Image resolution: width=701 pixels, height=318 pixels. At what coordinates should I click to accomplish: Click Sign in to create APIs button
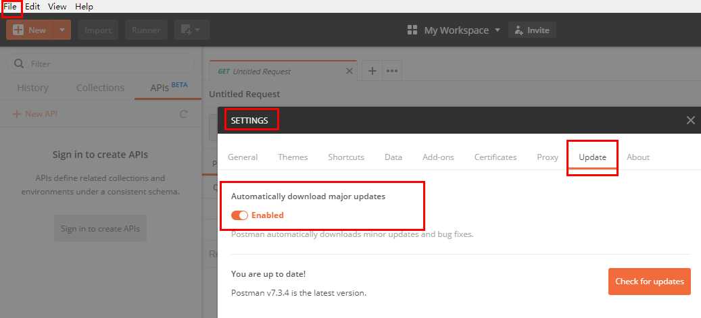(x=100, y=229)
